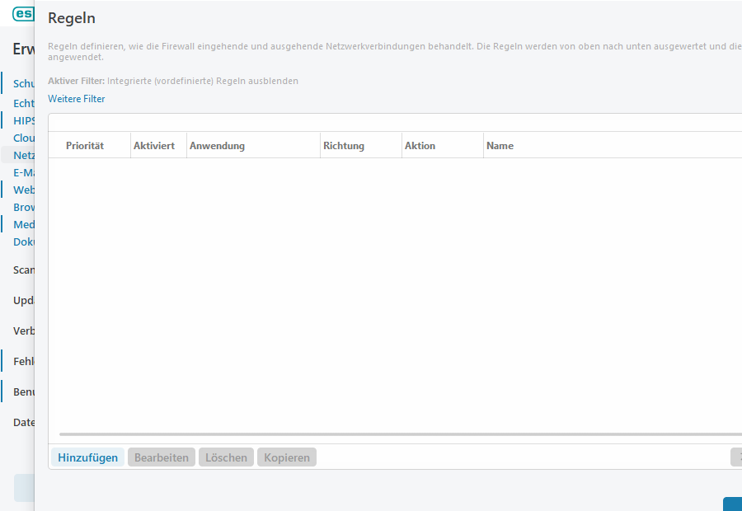Open the Scan settings category
The image size is (742, 511).
(x=23, y=270)
